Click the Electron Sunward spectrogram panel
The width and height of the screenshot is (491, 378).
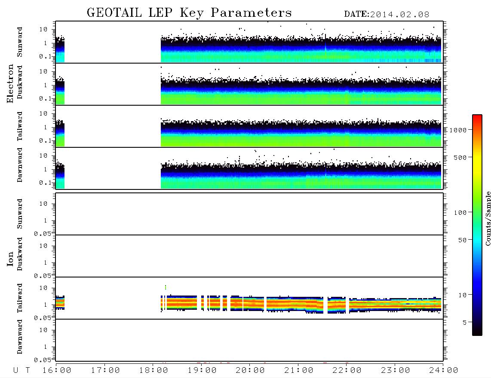click(x=249, y=42)
